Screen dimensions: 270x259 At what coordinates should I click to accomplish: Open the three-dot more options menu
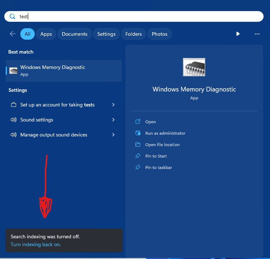[257, 34]
